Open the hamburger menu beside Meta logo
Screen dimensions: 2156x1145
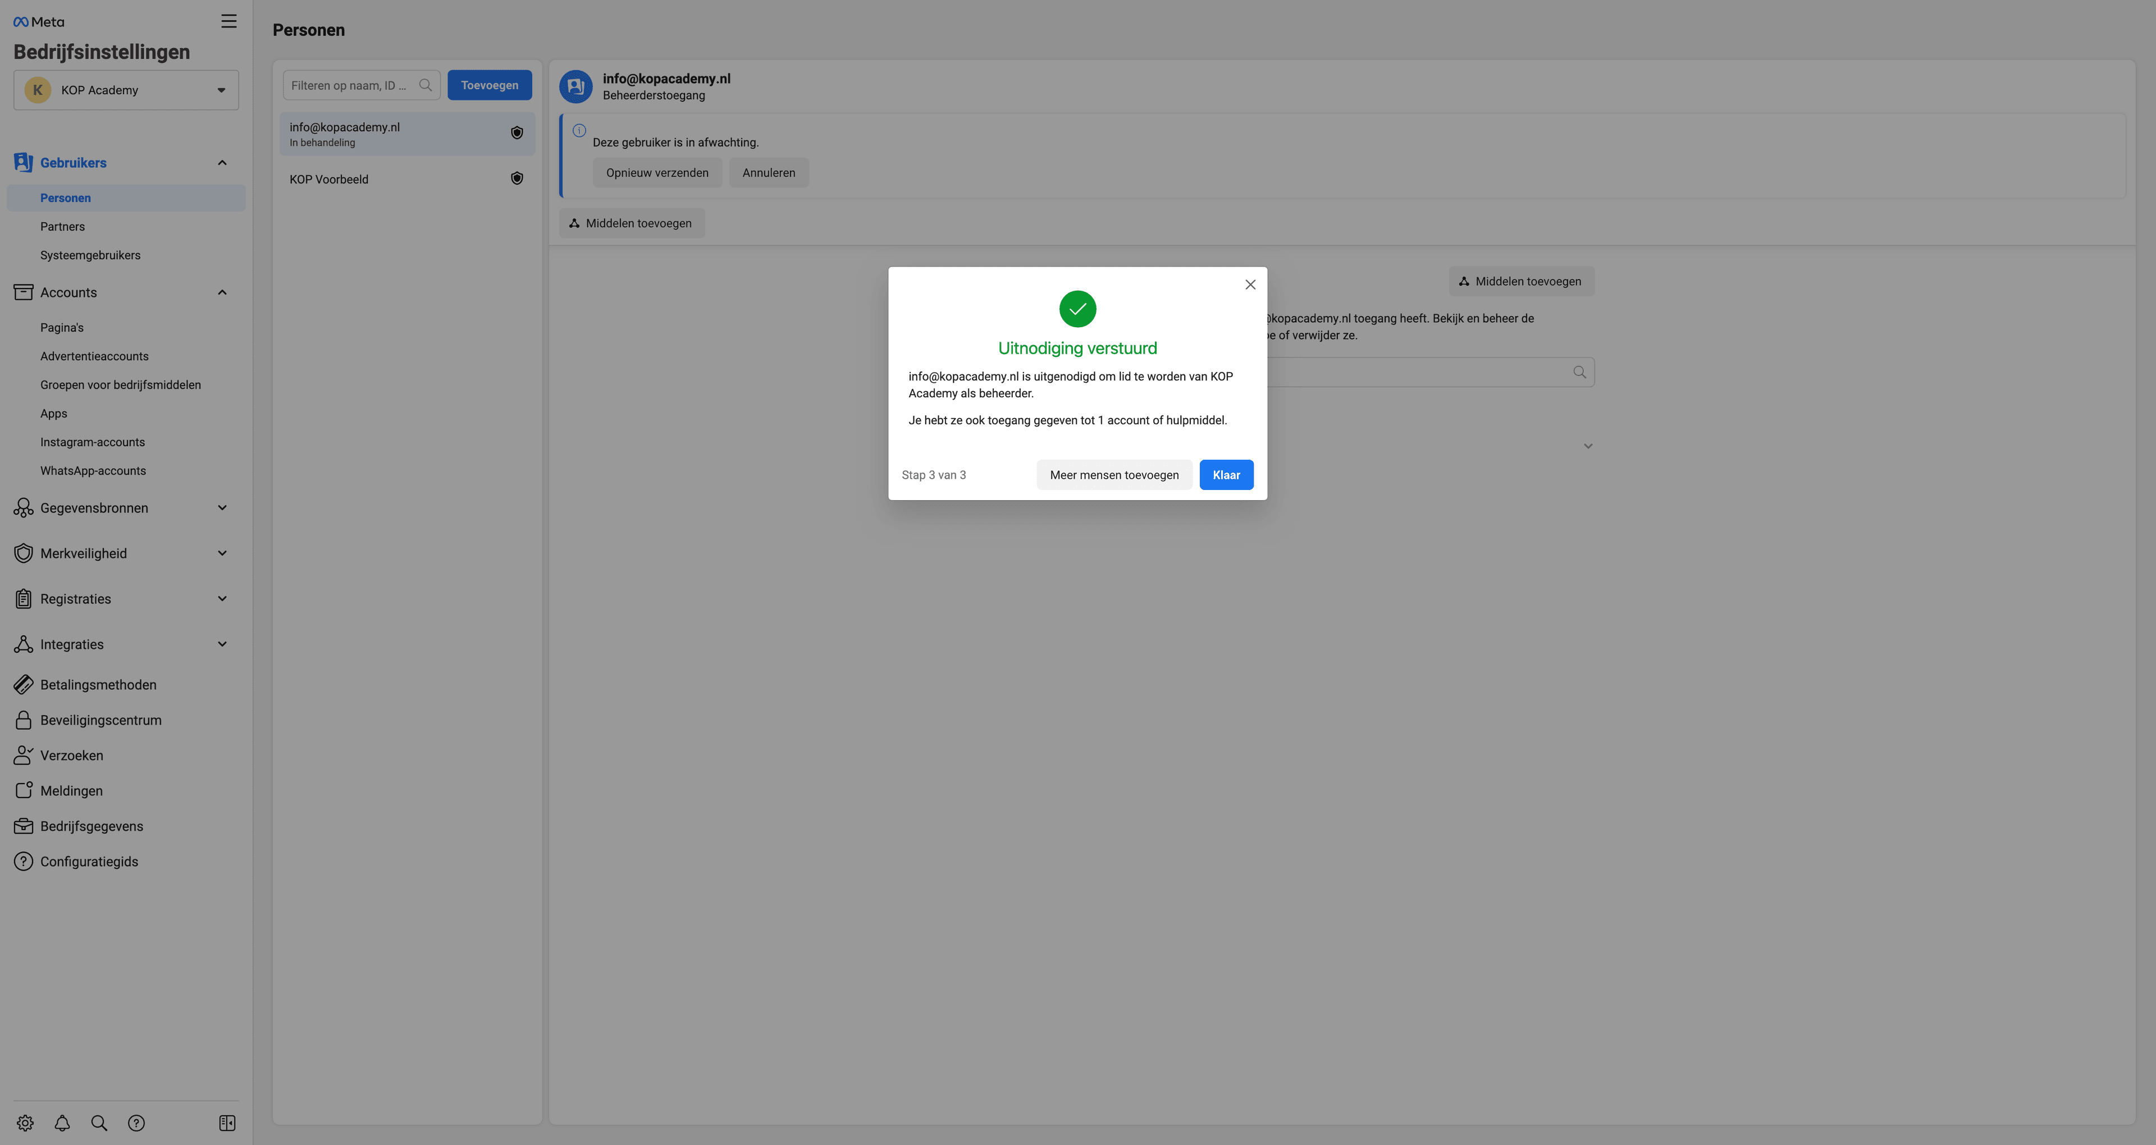tap(229, 21)
